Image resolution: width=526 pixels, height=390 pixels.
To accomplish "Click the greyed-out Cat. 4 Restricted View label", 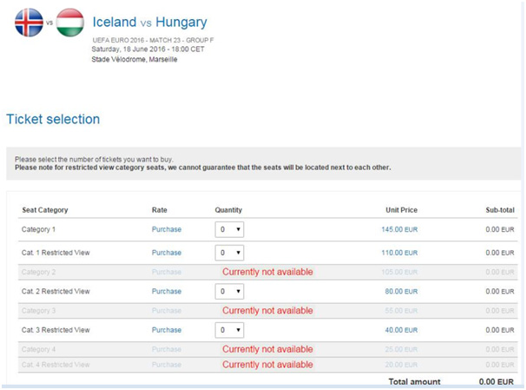I will point(56,365).
